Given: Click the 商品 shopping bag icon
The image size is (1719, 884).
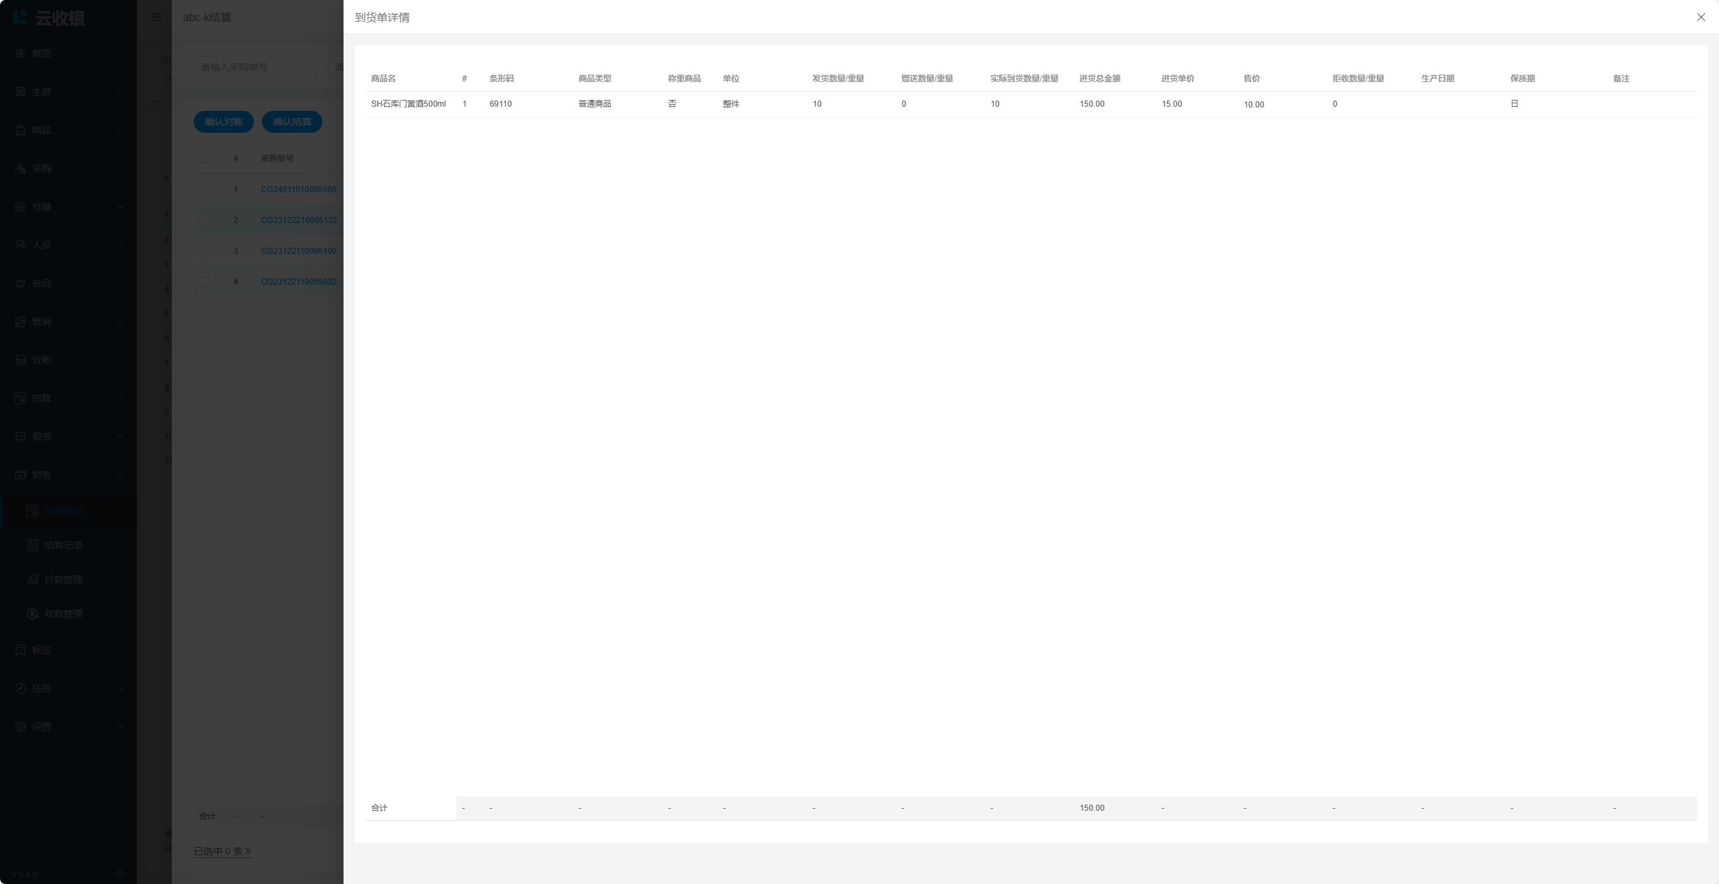Looking at the screenshot, I should point(21,130).
